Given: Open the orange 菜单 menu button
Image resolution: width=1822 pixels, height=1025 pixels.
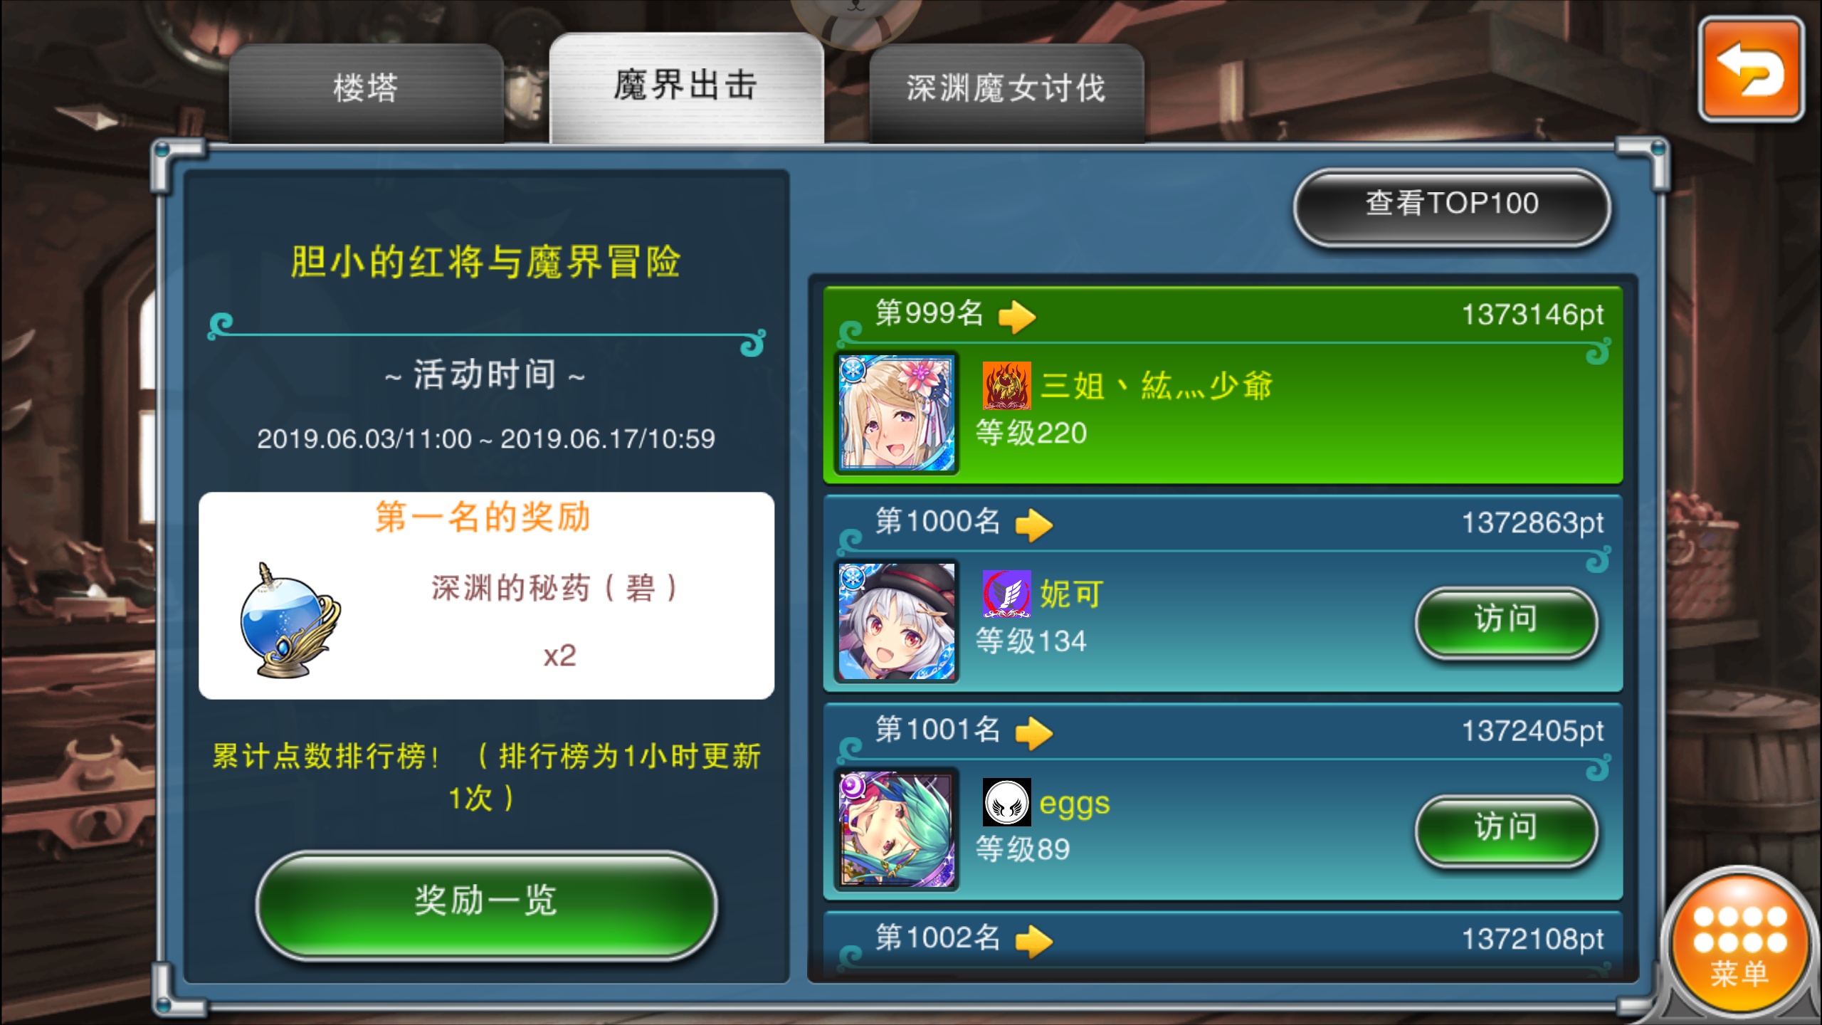Looking at the screenshot, I should coord(1740,941).
